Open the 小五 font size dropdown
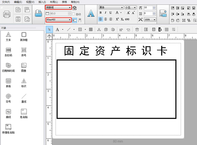 pos(131,8)
